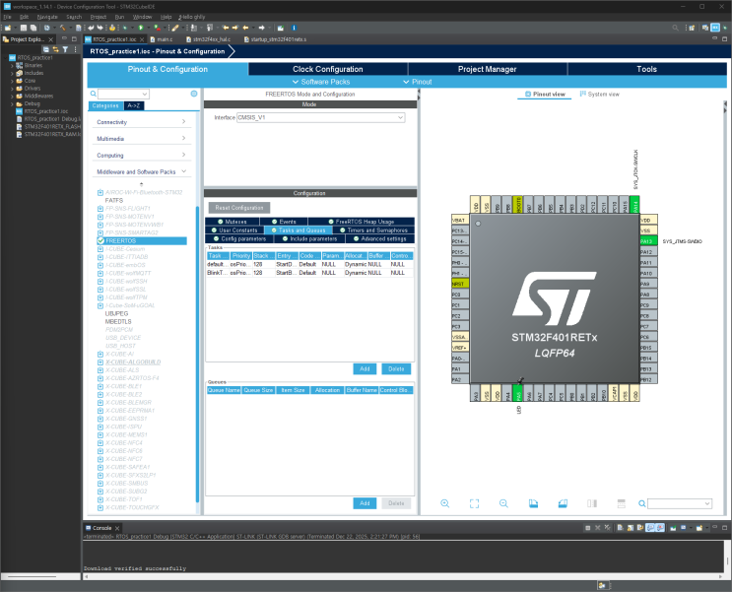
Task: Expand the Drivers folder in Project Explorer
Action: (12, 89)
